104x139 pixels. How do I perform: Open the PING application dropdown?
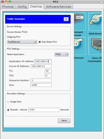62,54
